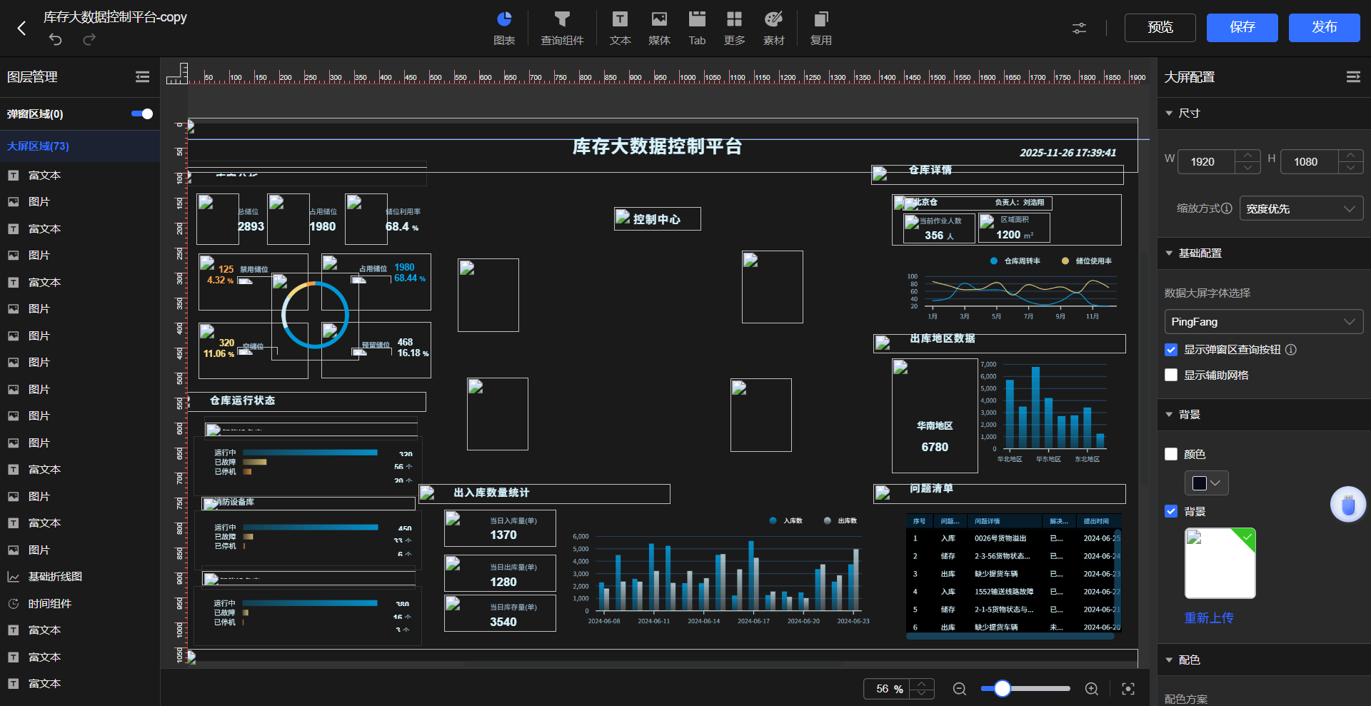The image size is (1371, 706).
Task: Click the redo arrow icon
Action: 89,40
